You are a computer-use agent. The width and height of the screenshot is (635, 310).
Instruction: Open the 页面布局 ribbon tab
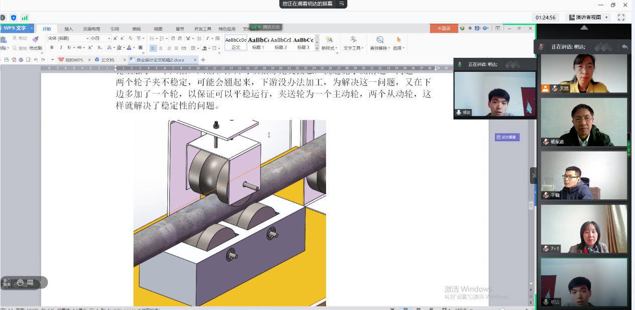[91, 29]
